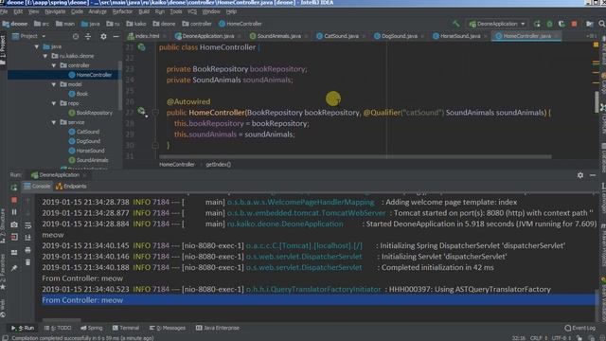Viewport: 606px width, 341px height.
Task: Click the stop icon in Run panel
Action: (14, 200)
